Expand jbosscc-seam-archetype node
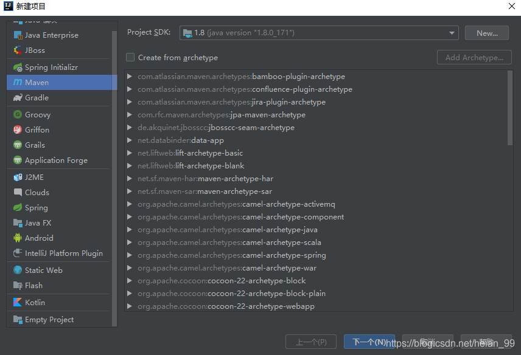Viewport: 521px width, 355px height. pyautogui.click(x=130, y=128)
